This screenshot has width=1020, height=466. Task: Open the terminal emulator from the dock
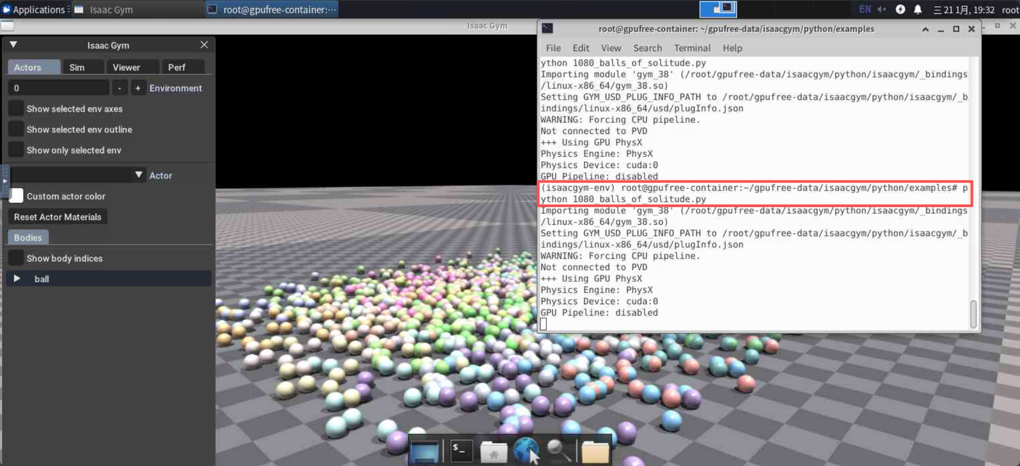pyautogui.click(x=461, y=451)
